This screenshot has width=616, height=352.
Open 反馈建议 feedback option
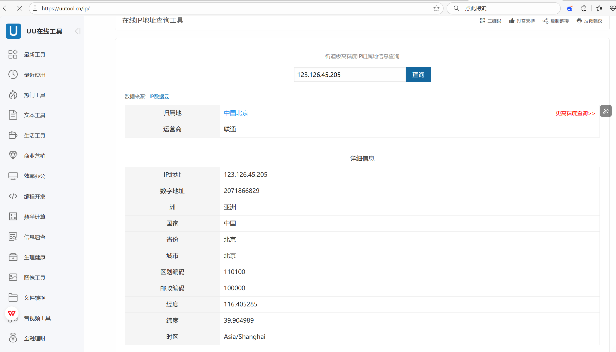tap(589, 21)
